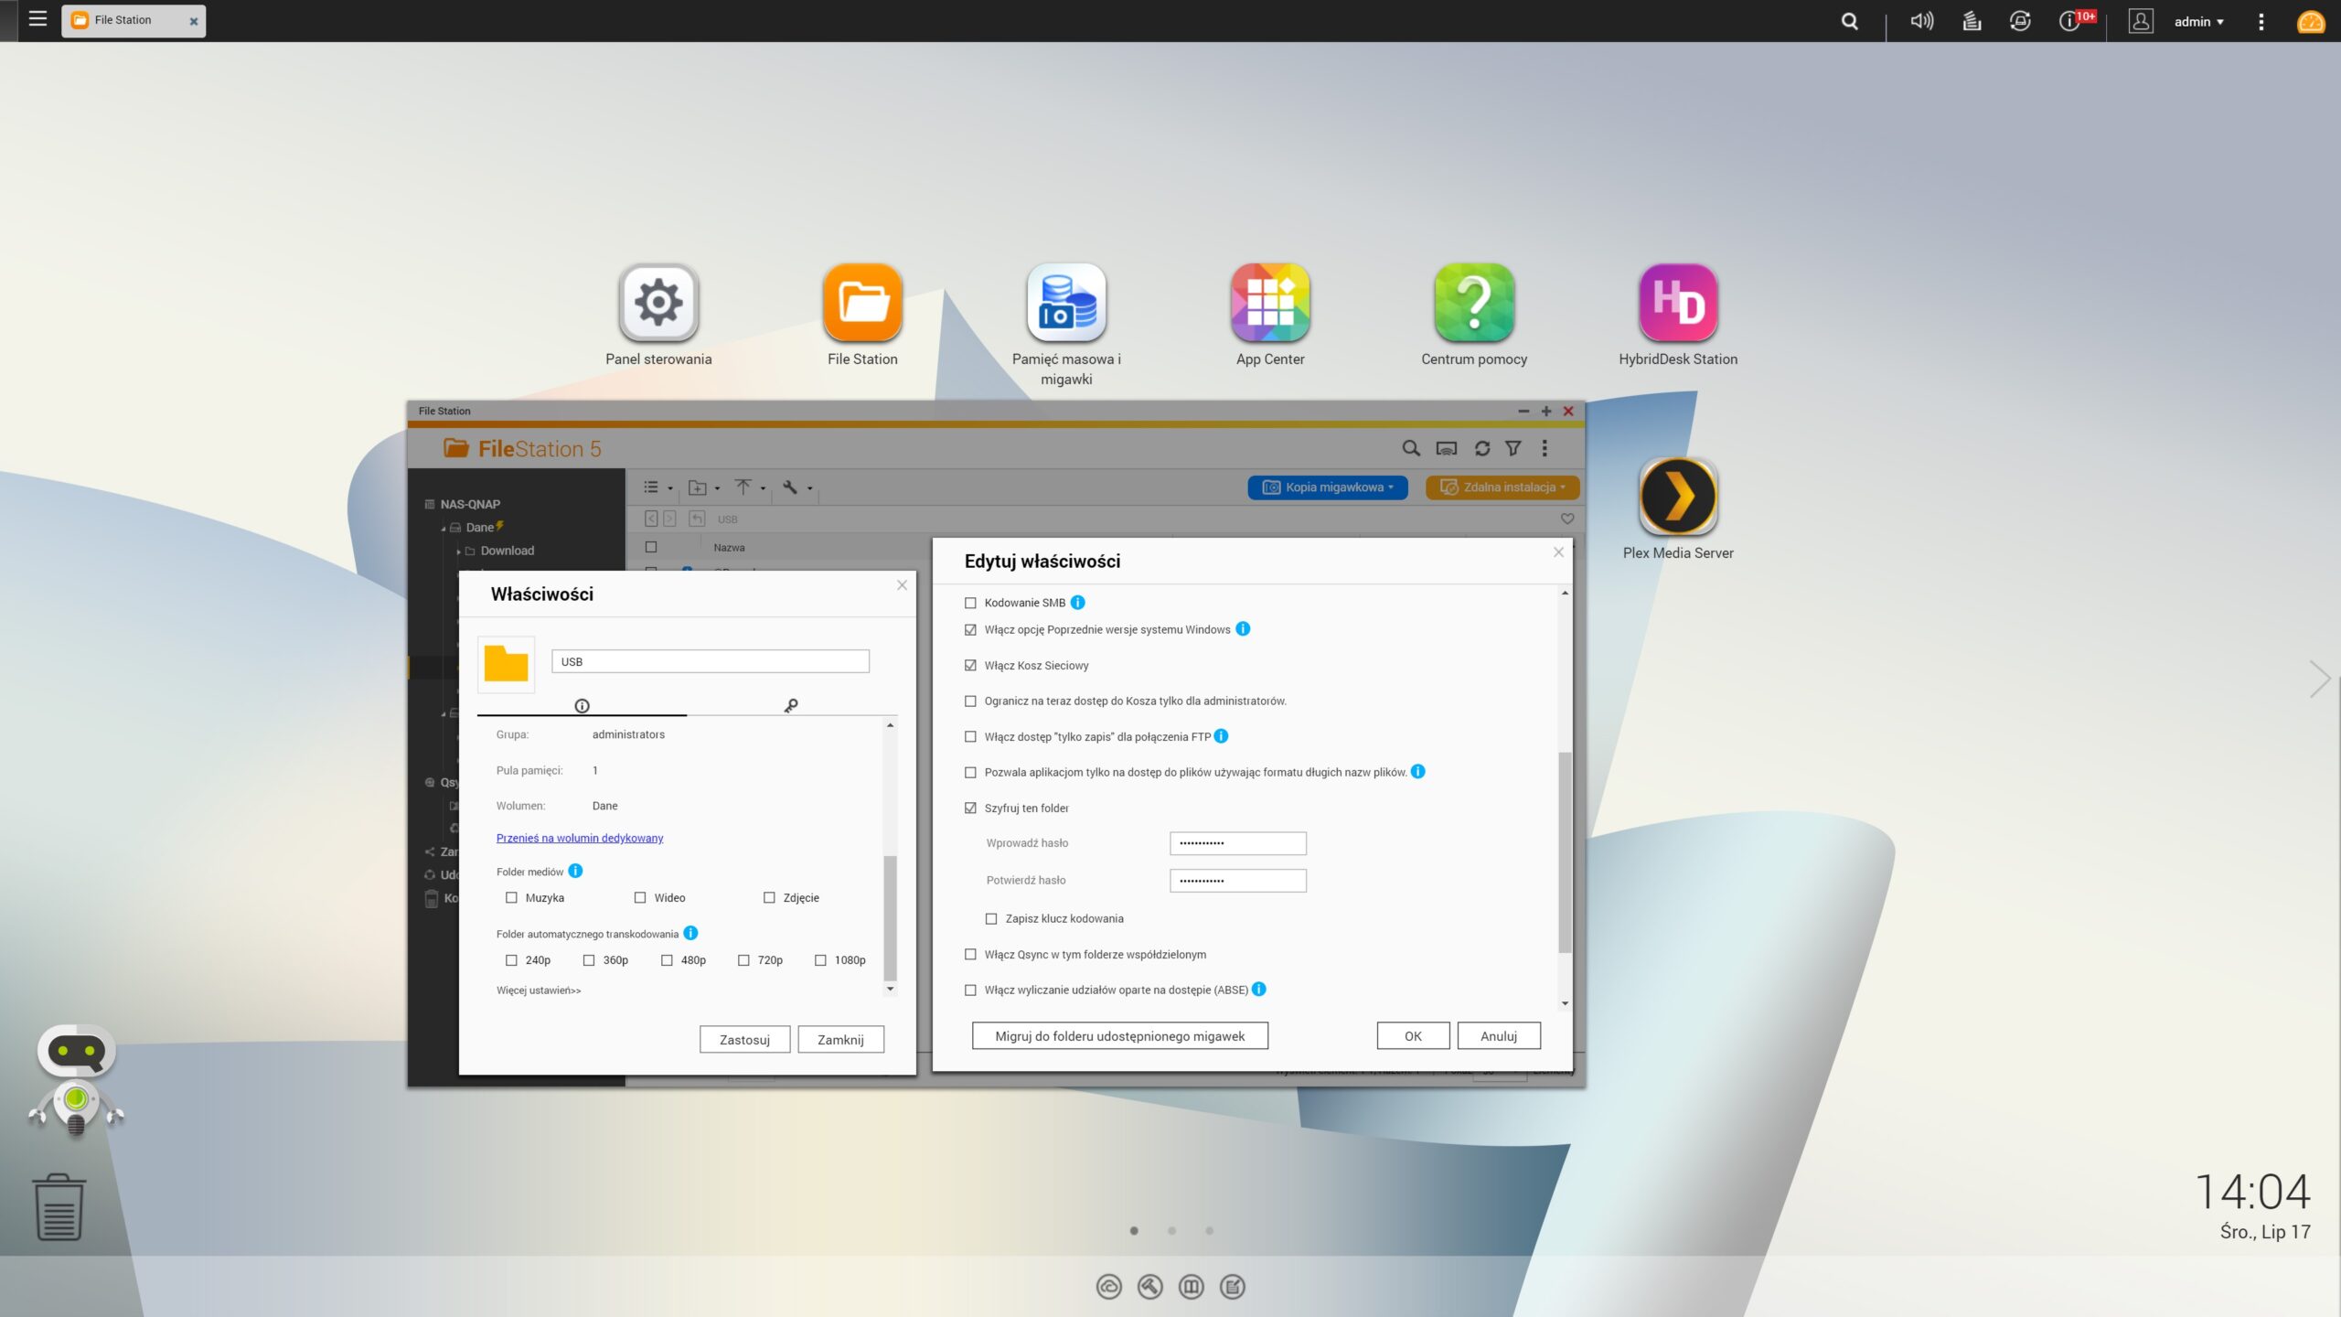Open Pamięć masowa i migawki app
The width and height of the screenshot is (2341, 1317).
tap(1066, 303)
